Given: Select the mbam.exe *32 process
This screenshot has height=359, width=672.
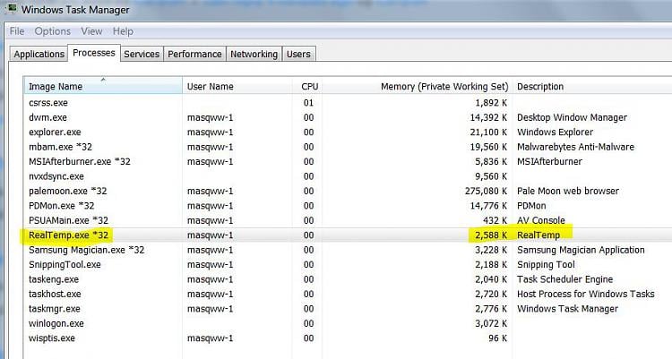Looking at the screenshot, I should pos(60,147).
